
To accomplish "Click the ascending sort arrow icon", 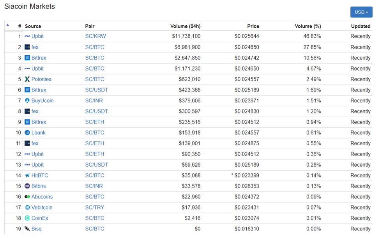I will click(x=8, y=25).
